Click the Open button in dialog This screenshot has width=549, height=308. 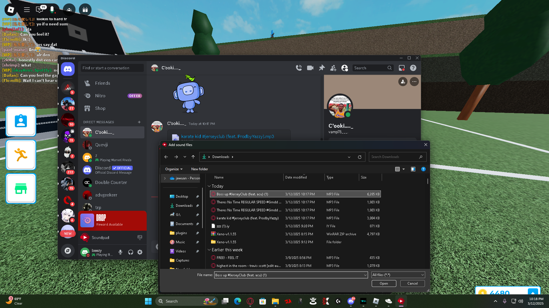click(x=384, y=283)
